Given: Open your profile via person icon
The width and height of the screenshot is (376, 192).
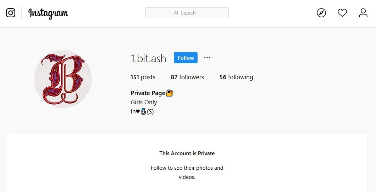Looking at the screenshot, I should 363,13.
